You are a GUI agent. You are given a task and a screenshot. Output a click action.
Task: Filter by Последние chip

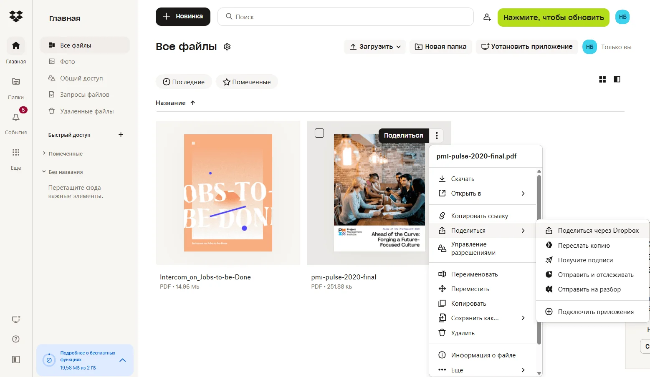coord(184,82)
